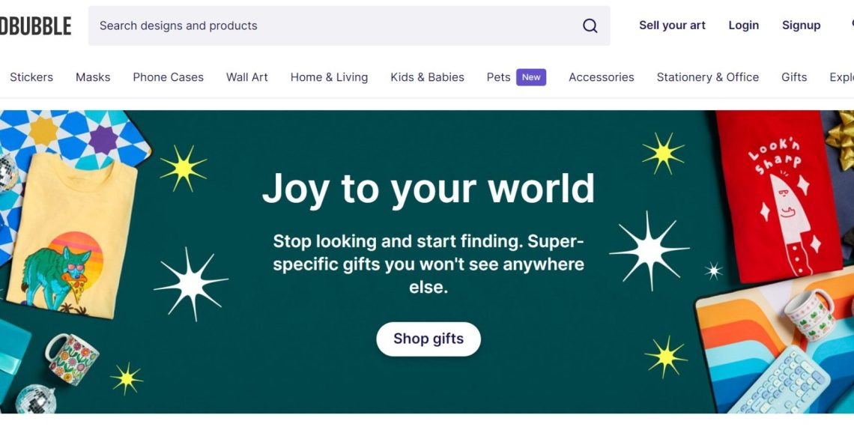This screenshot has height=427, width=854.
Task: Open the Sell your art page
Action: click(672, 25)
